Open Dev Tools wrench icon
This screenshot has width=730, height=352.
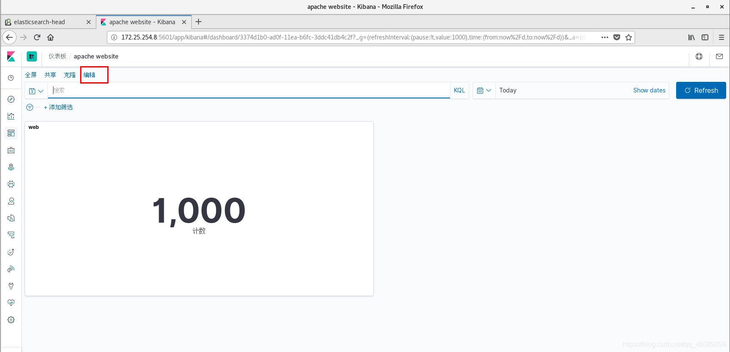11,286
